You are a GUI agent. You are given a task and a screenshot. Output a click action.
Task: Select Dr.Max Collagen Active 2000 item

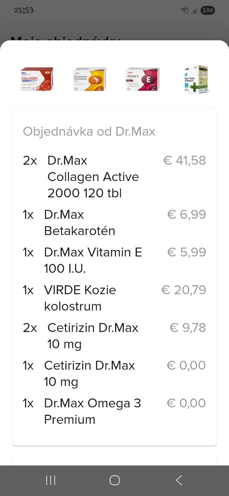click(93, 177)
